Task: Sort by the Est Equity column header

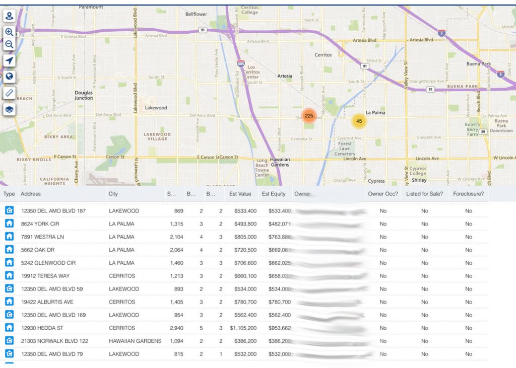Action: 274,194
